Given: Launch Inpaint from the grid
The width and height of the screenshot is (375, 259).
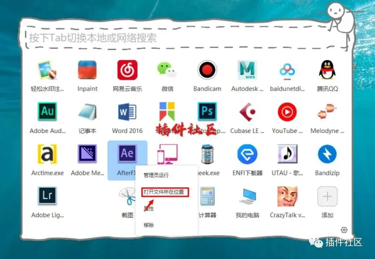Looking at the screenshot, I should point(87,70).
